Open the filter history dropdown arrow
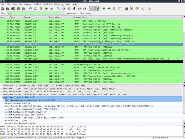The width and height of the screenshot is (185, 139). pyautogui.click(x=63, y=13)
